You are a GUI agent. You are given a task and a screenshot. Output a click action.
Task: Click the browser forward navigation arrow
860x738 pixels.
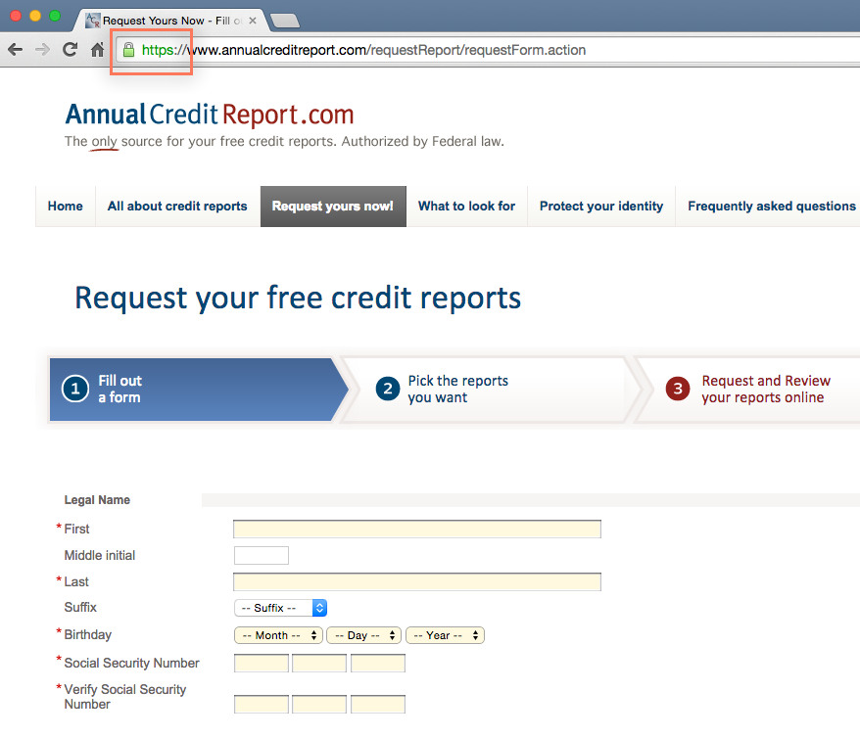tap(42, 49)
